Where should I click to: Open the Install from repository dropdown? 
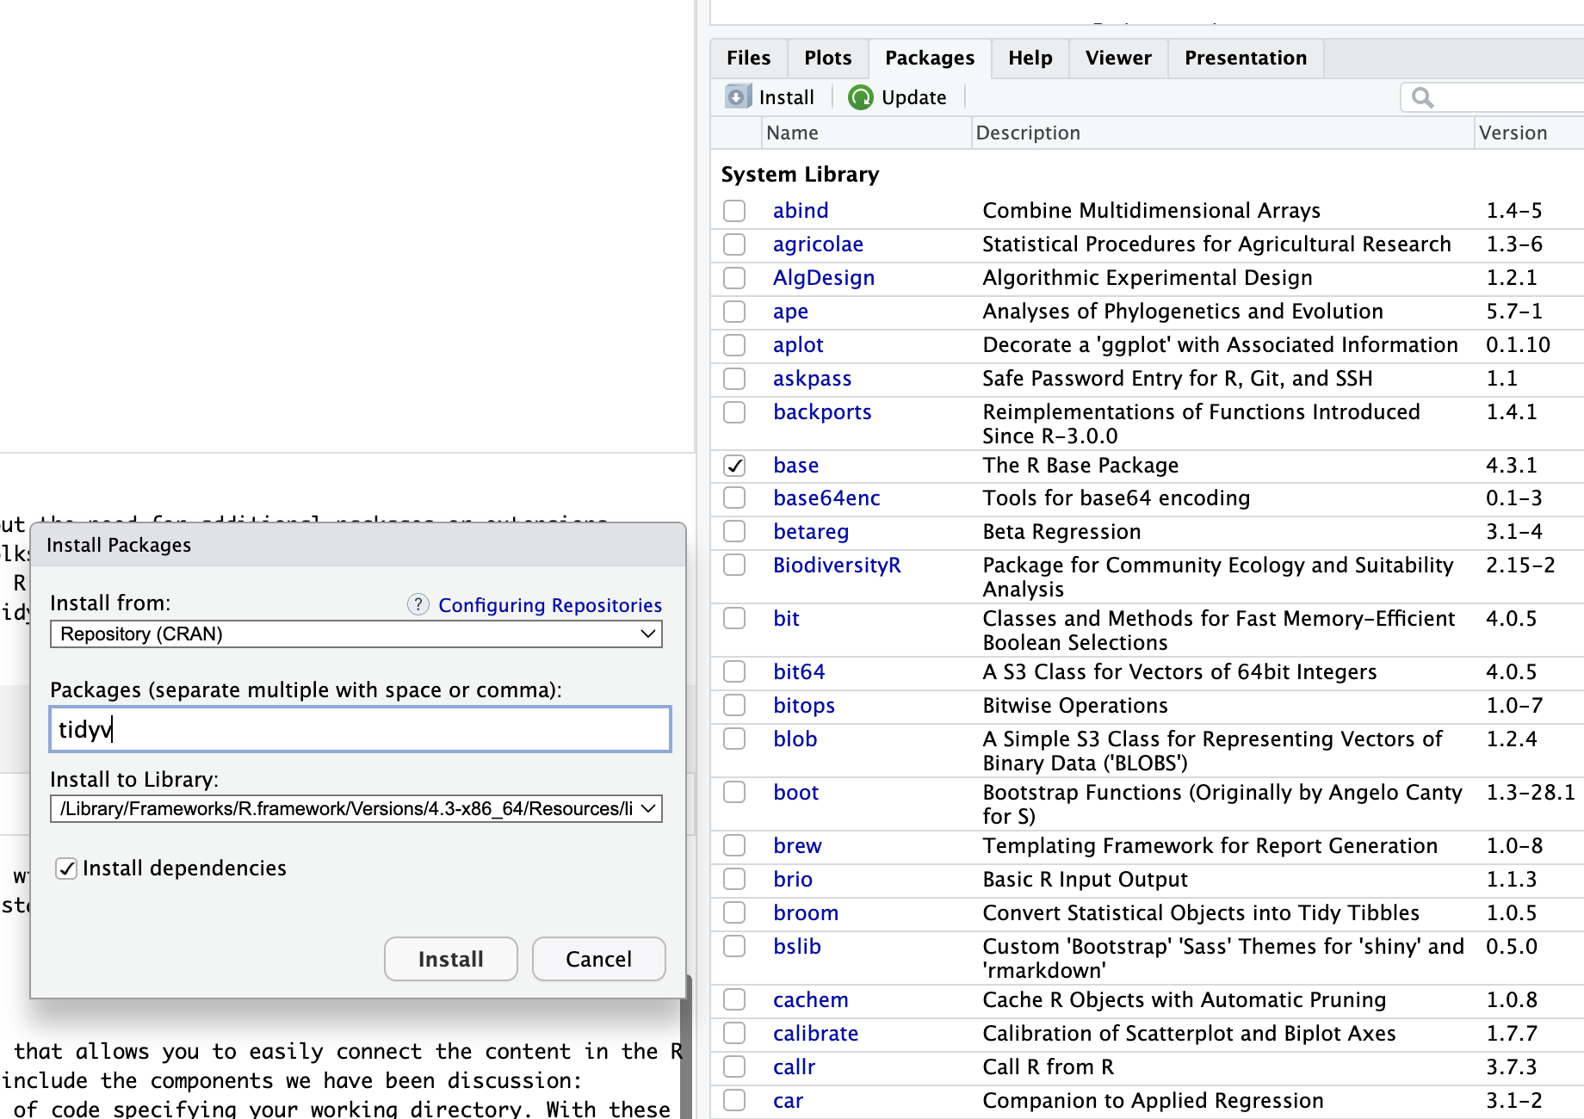[x=356, y=634]
